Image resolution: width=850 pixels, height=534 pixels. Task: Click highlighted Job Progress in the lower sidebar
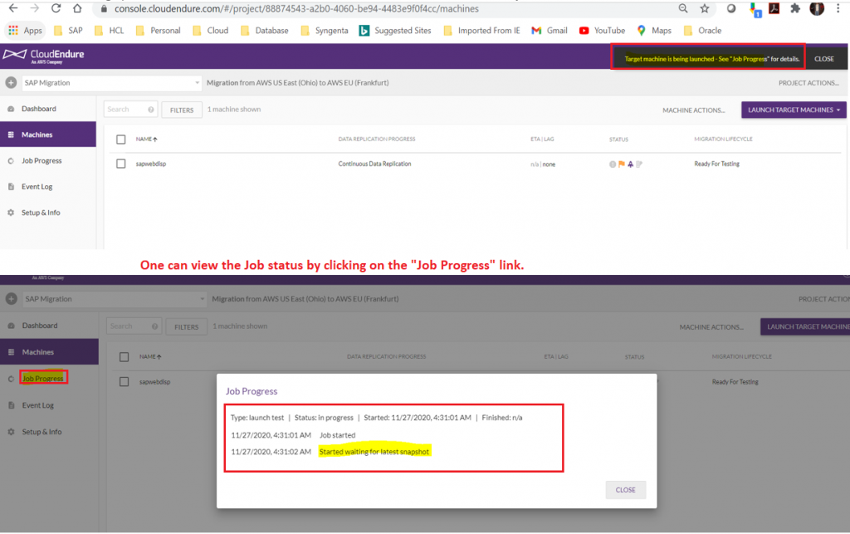(x=43, y=378)
